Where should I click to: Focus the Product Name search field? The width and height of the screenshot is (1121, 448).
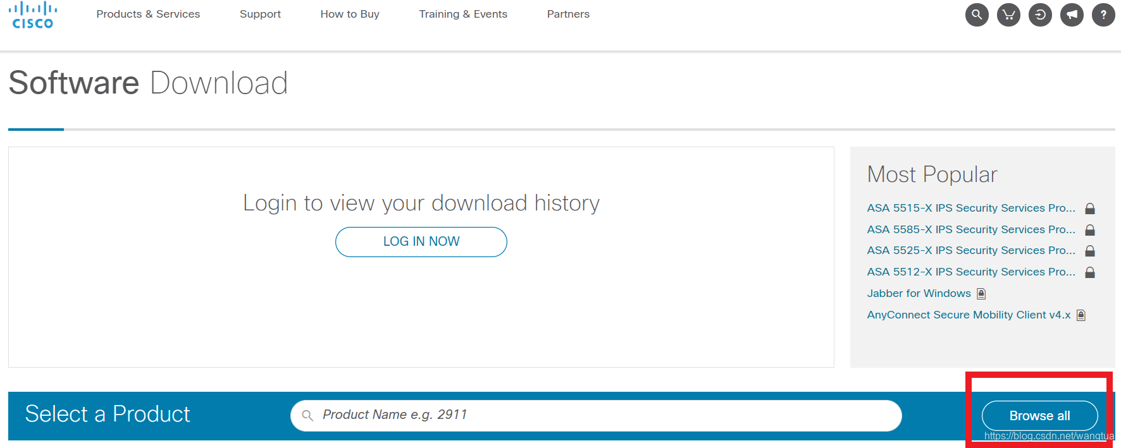596,416
